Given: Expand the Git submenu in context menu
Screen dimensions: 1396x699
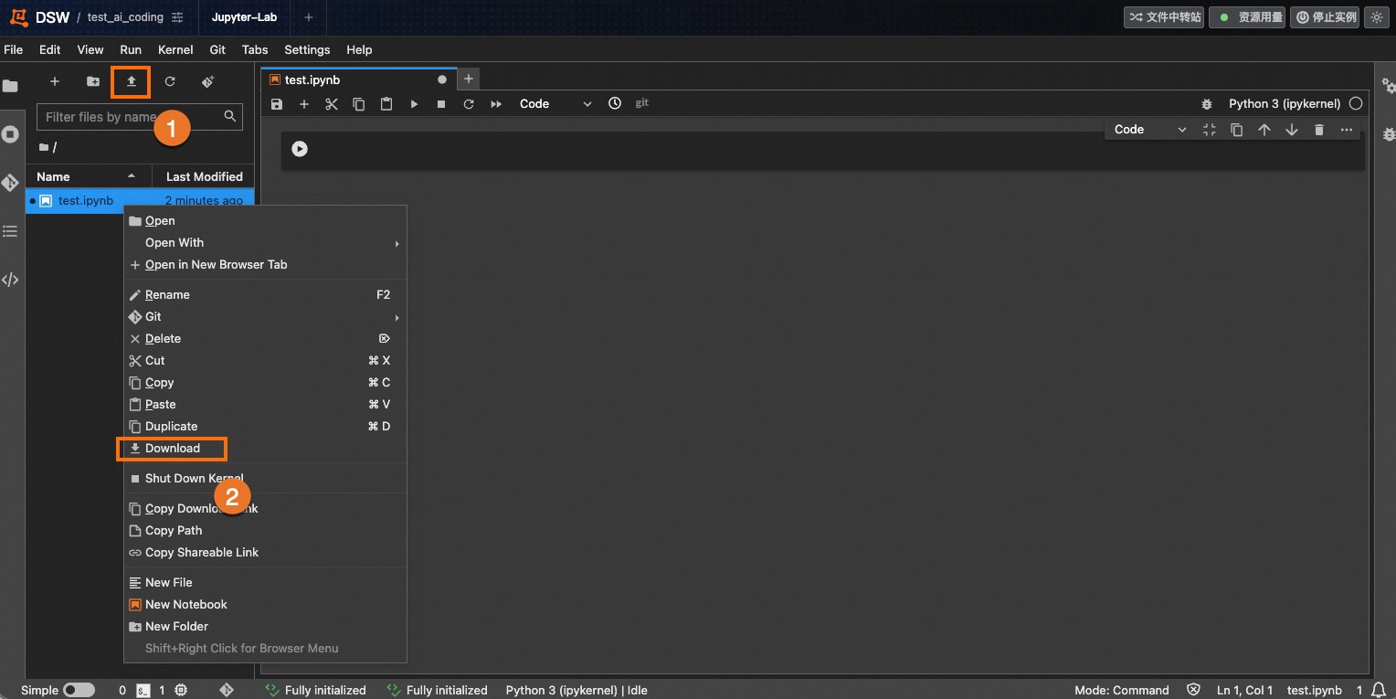Looking at the screenshot, I should [x=265, y=317].
